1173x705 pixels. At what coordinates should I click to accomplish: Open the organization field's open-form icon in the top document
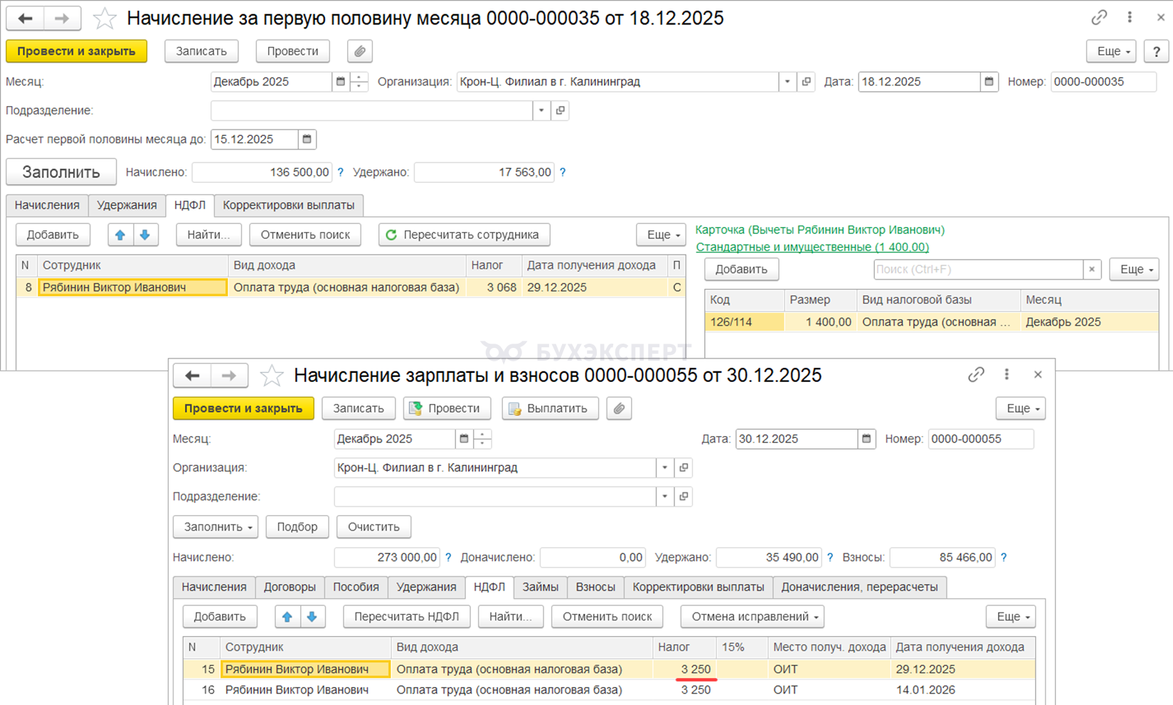pos(806,82)
